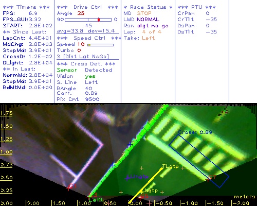Click the Cross: 0.89 annotation label
257x206 pixels.
[195, 132]
